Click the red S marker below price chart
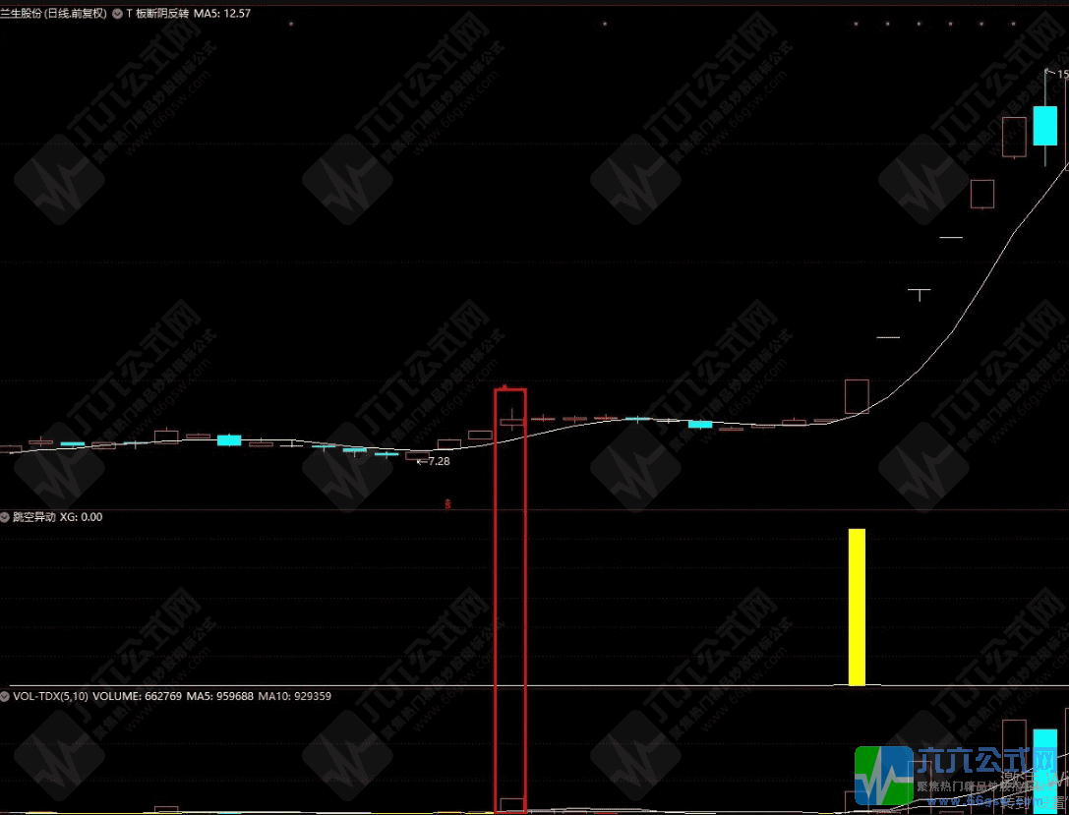The width and height of the screenshot is (1069, 815). click(x=448, y=503)
